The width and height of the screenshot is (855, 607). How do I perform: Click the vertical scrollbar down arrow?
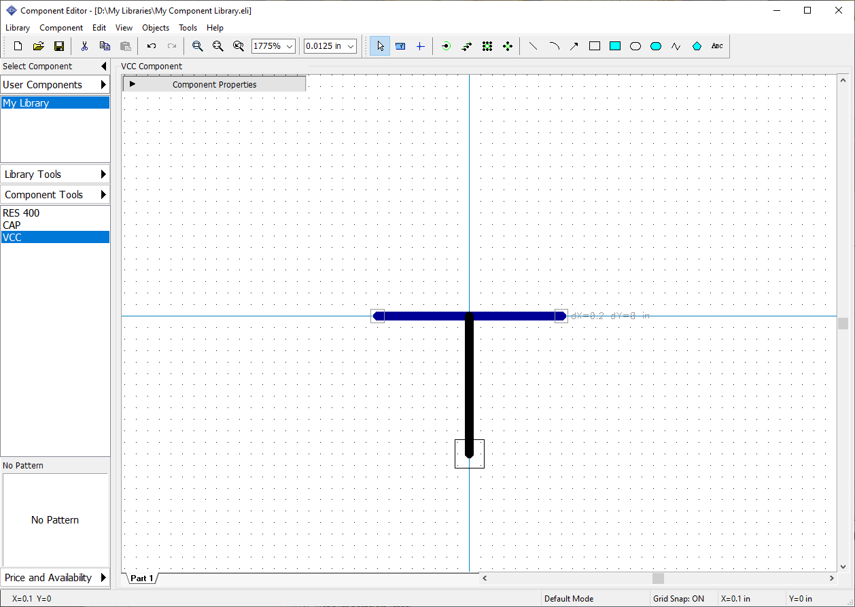(x=843, y=566)
